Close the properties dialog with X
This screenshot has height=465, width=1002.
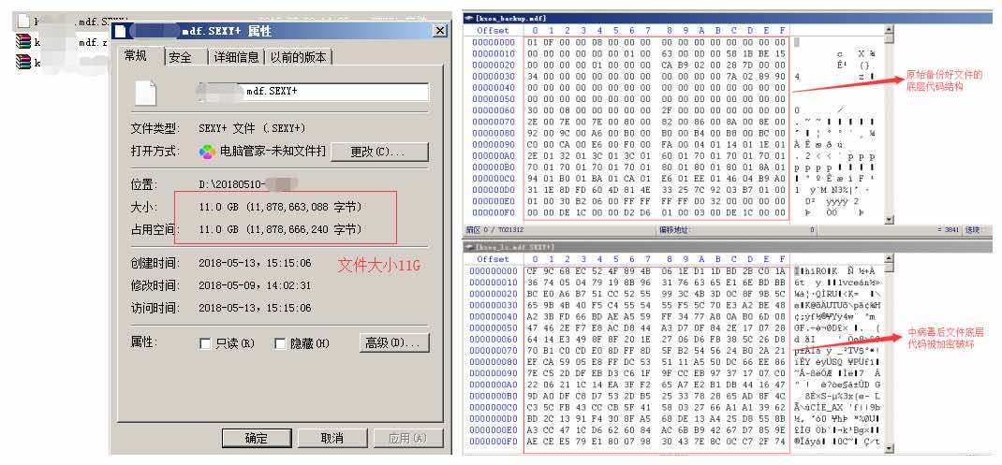[x=439, y=31]
